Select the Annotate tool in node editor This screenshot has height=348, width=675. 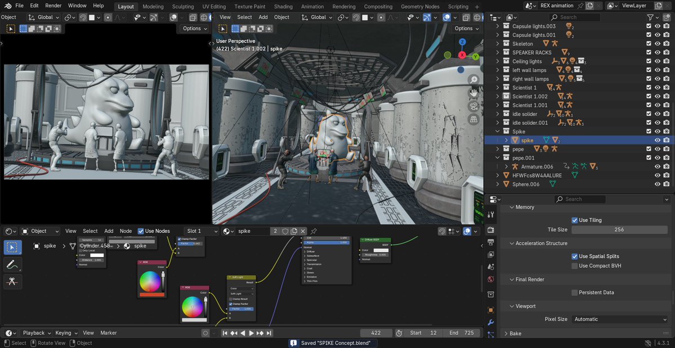[13, 264]
